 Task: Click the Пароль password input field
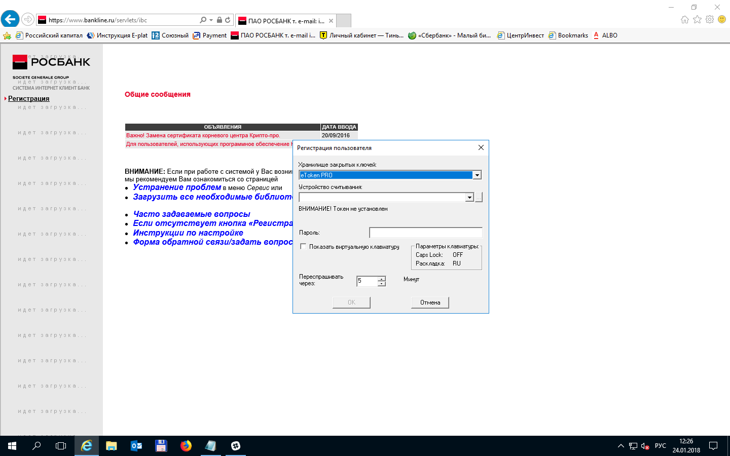coord(425,233)
